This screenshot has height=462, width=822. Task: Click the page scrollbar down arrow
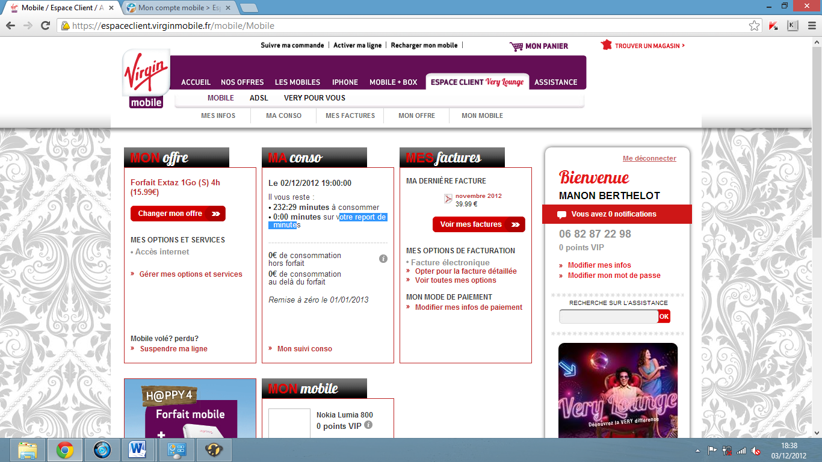(x=817, y=433)
